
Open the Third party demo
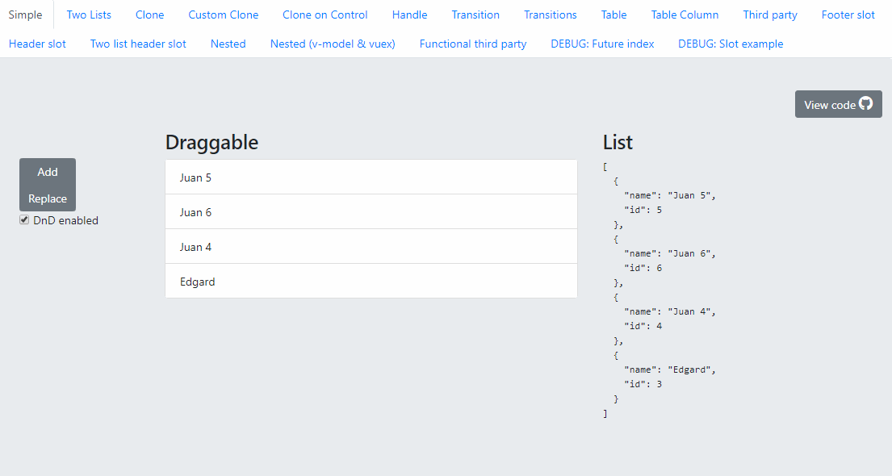point(770,15)
